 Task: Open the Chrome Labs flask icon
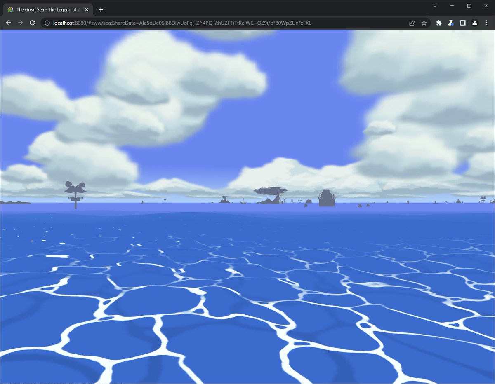coord(451,23)
